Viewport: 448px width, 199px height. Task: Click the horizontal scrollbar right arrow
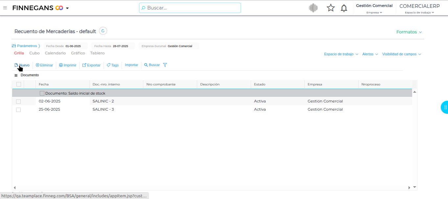pos(409,188)
